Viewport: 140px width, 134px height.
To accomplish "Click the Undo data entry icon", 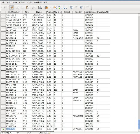I will coord(34,8).
